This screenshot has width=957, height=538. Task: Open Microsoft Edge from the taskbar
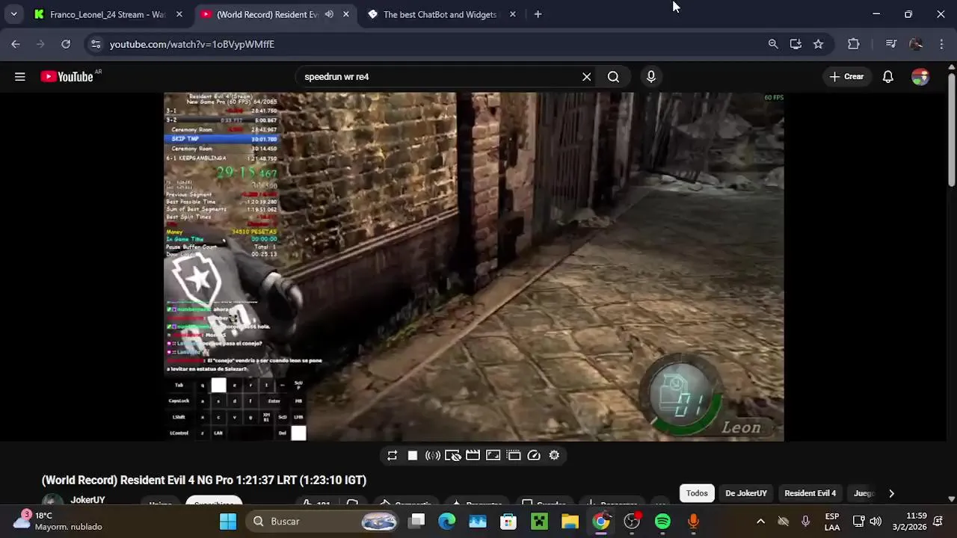coord(447,521)
